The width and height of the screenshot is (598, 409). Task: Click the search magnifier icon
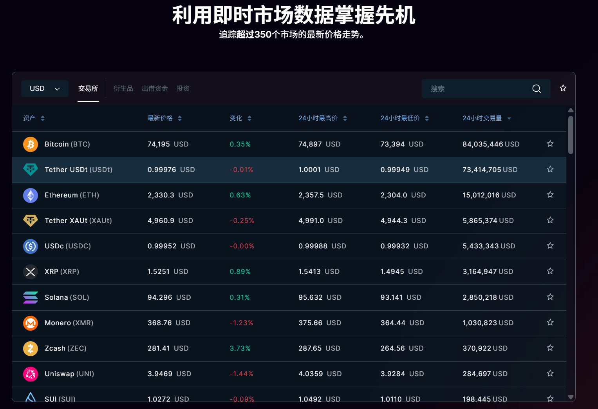pos(536,89)
